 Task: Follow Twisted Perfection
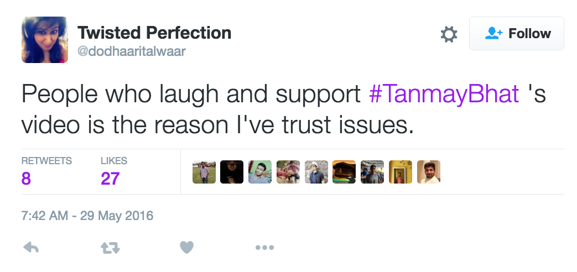point(517,34)
